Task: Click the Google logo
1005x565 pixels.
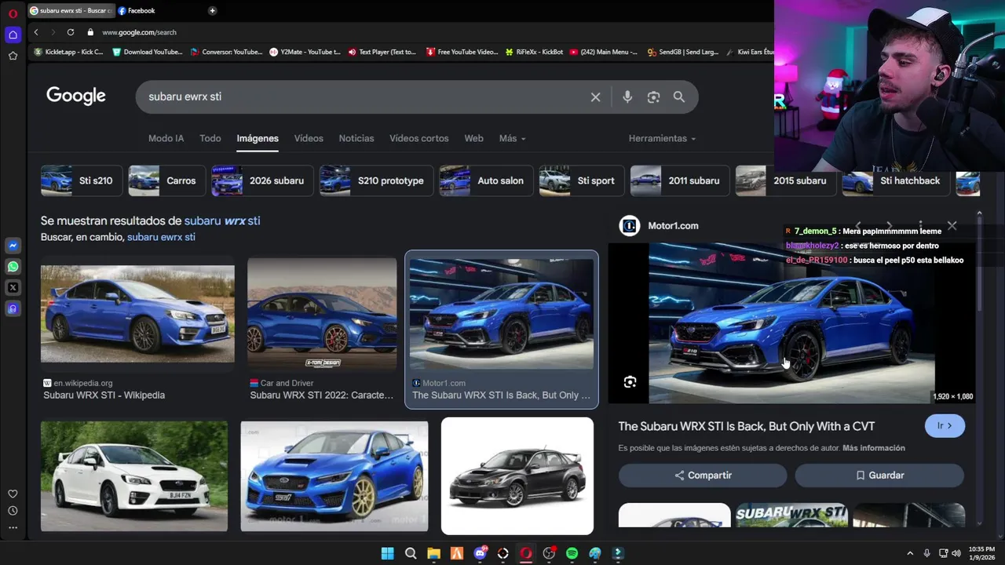Action: point(76,96)
